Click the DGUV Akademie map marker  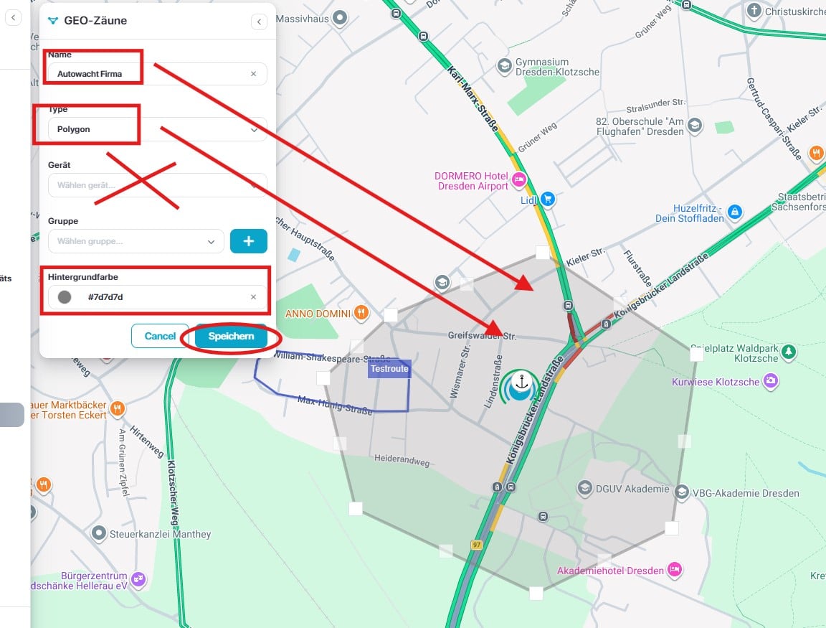coord(584,488)
